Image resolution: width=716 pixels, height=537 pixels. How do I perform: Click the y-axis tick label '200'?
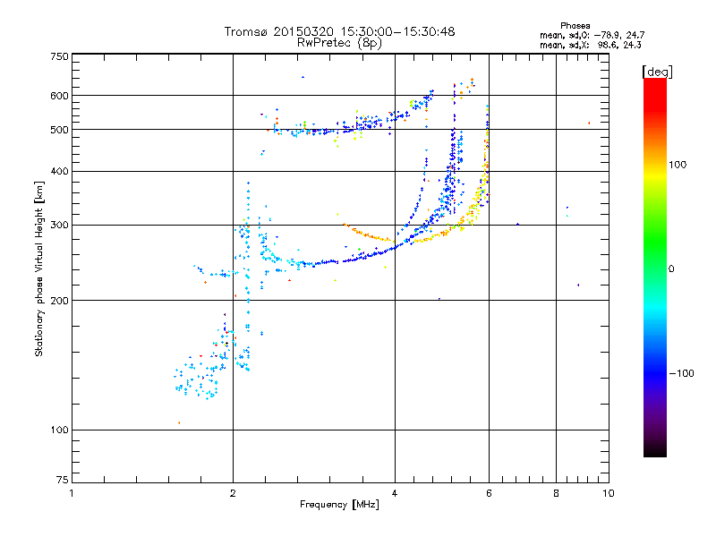tap(60, 301)
